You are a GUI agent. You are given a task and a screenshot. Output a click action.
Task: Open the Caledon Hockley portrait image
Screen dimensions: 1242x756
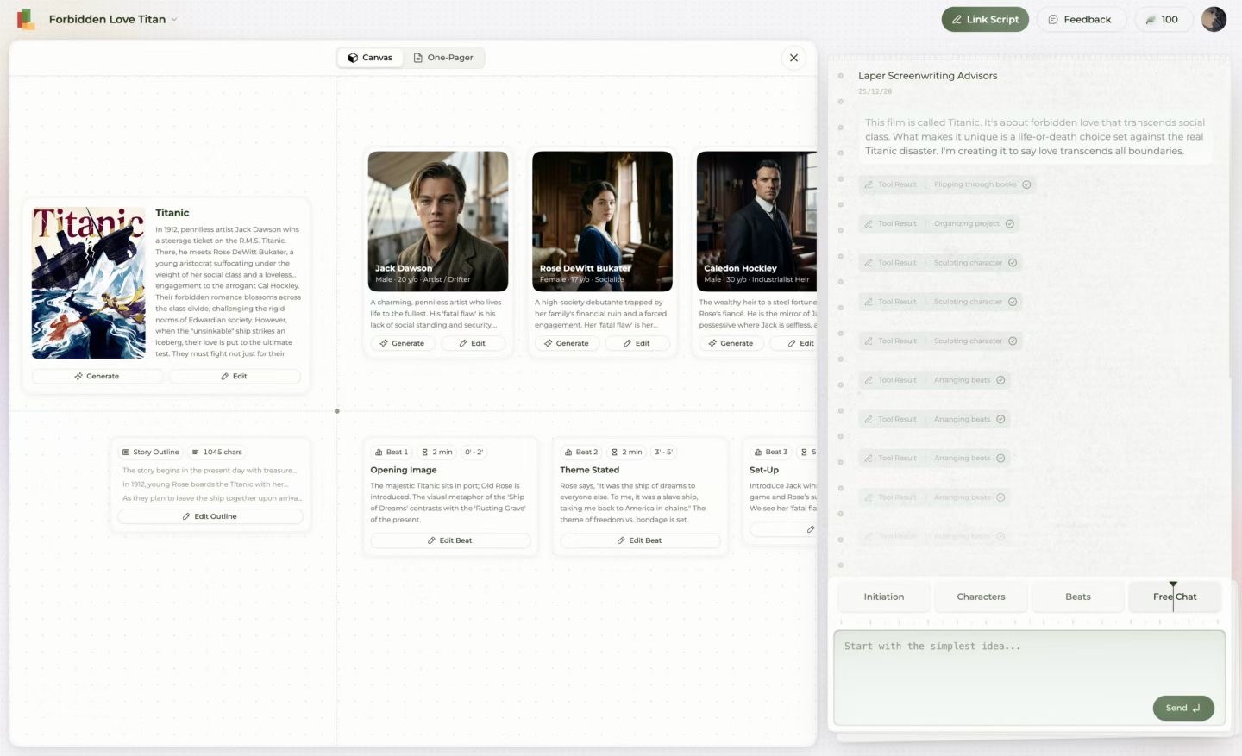pyautogui.click(x=756, y=222)
